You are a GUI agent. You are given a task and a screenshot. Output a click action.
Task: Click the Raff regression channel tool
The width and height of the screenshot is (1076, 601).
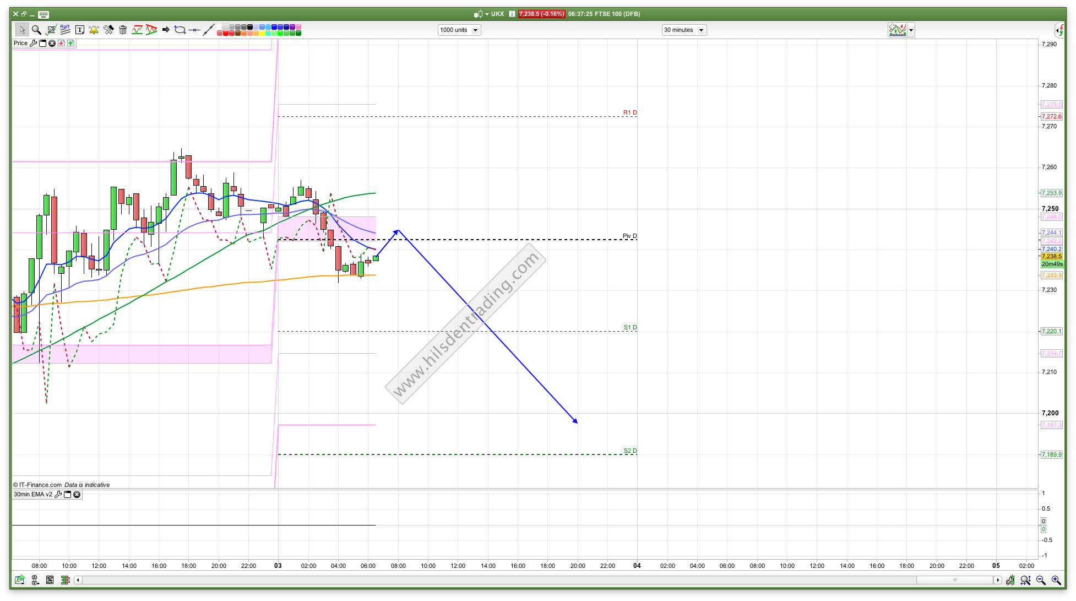point(65,30)
